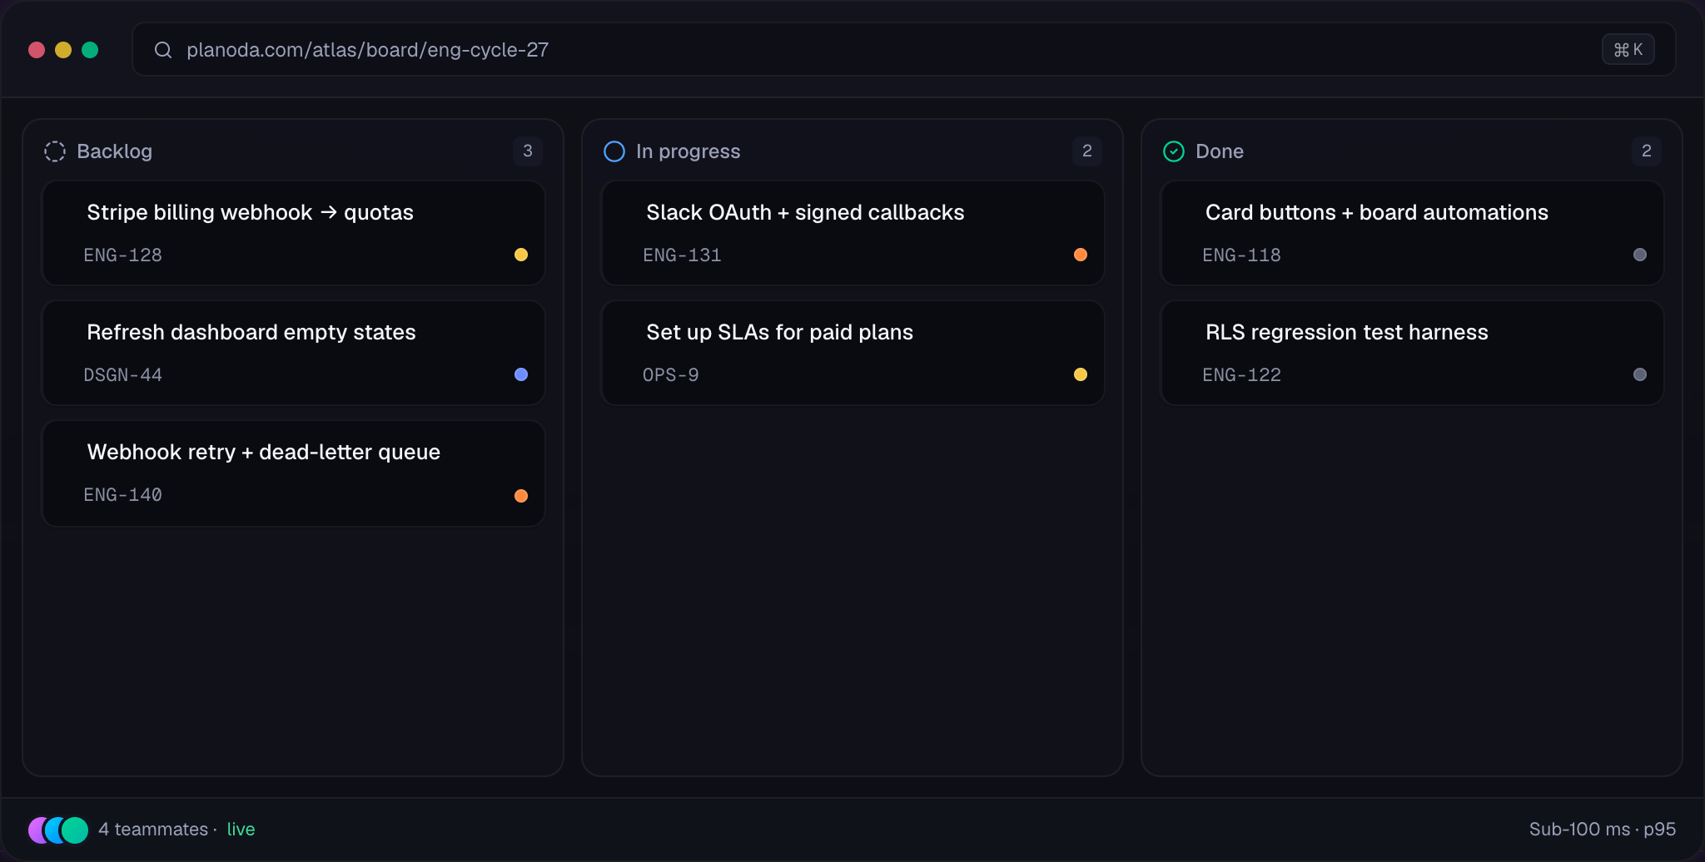Click the search magnifier icon in address bar
This screenshot has width=1705, height=862.
163,50
